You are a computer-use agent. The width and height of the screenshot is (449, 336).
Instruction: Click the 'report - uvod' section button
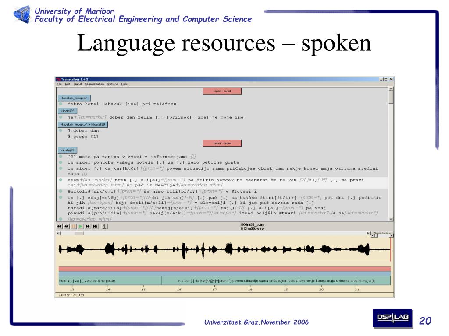point(222,91)
